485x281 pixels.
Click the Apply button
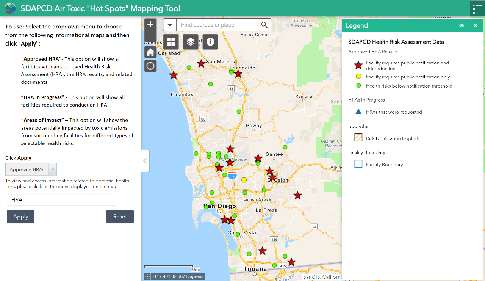[20, 217]
